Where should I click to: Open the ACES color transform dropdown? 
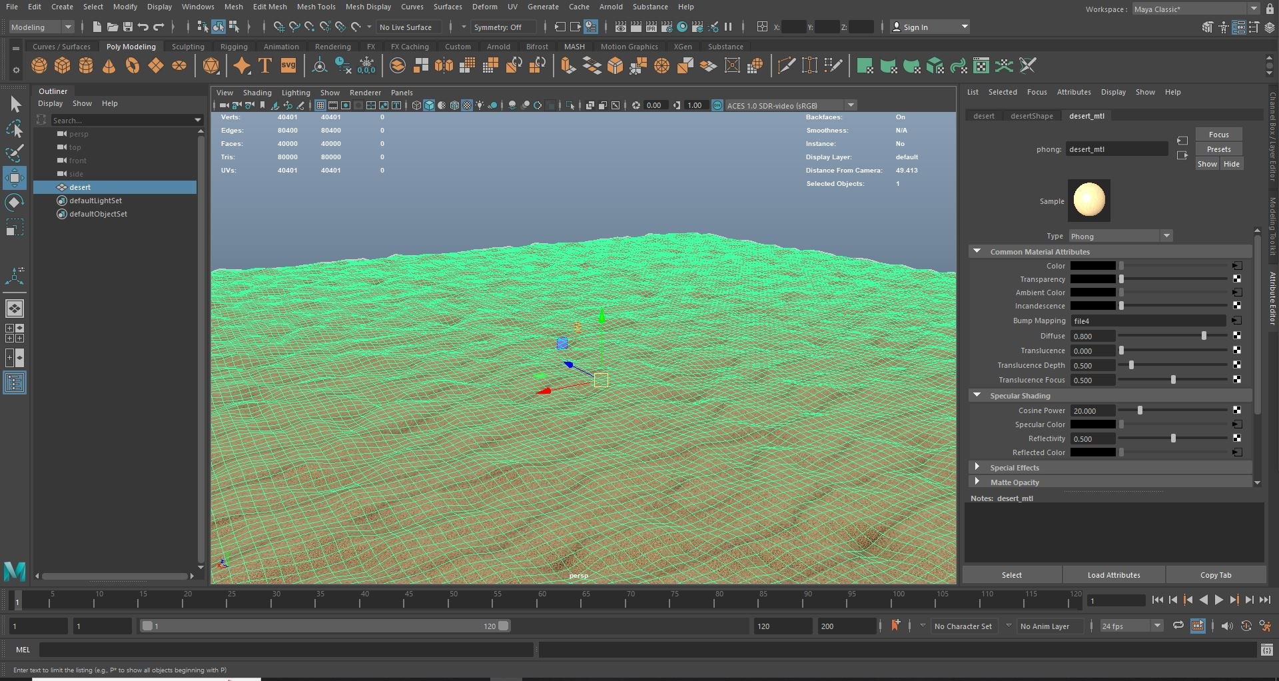point(791,105)
